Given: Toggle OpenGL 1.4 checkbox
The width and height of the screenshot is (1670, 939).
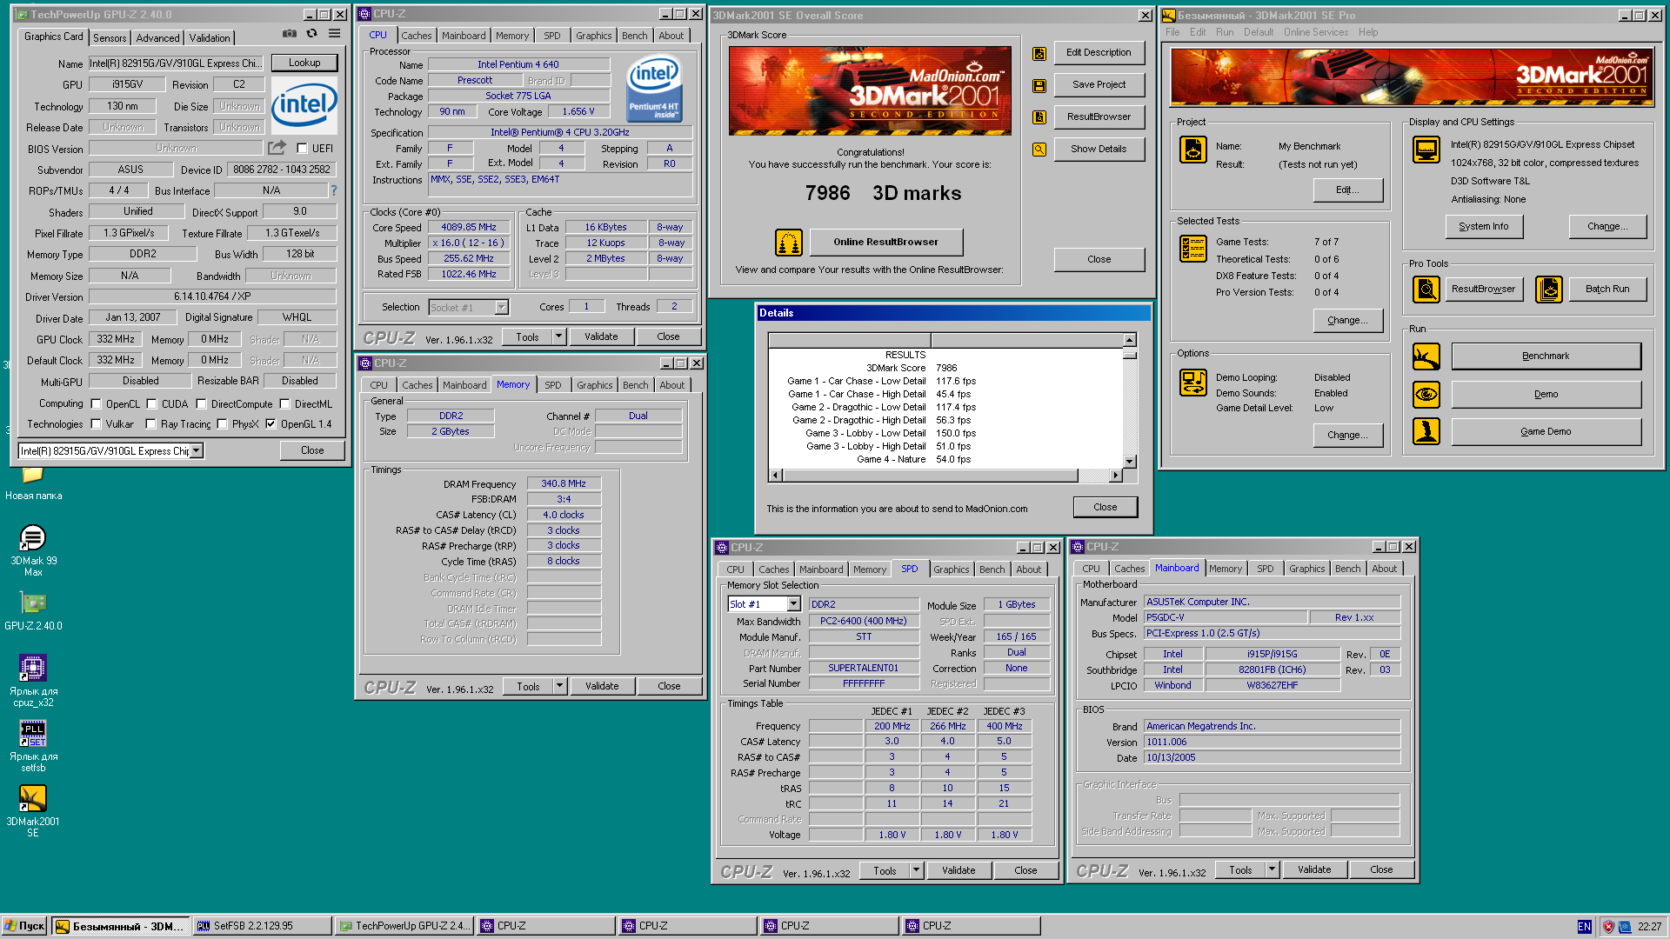Looking at the screenshot, I should pos(271,424).
